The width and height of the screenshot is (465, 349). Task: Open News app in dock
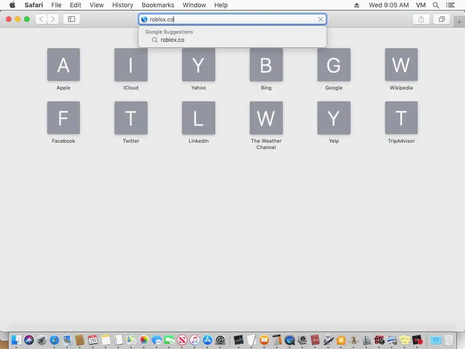pos(182,340)
